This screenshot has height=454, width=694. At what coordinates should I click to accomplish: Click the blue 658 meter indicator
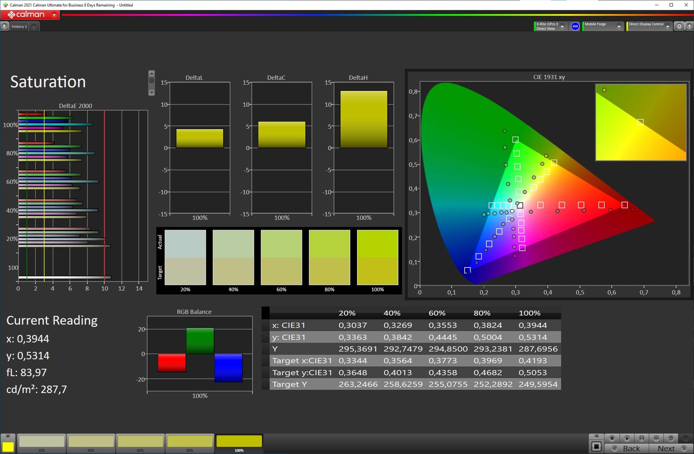point(575,26)
